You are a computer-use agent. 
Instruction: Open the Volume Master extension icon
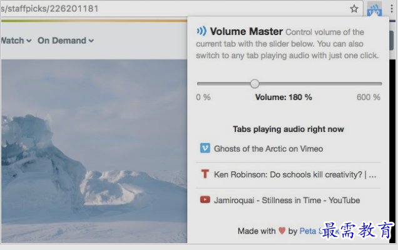375,9
